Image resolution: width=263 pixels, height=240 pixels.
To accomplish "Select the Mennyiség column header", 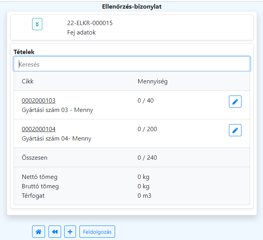I will coord(153,81).
